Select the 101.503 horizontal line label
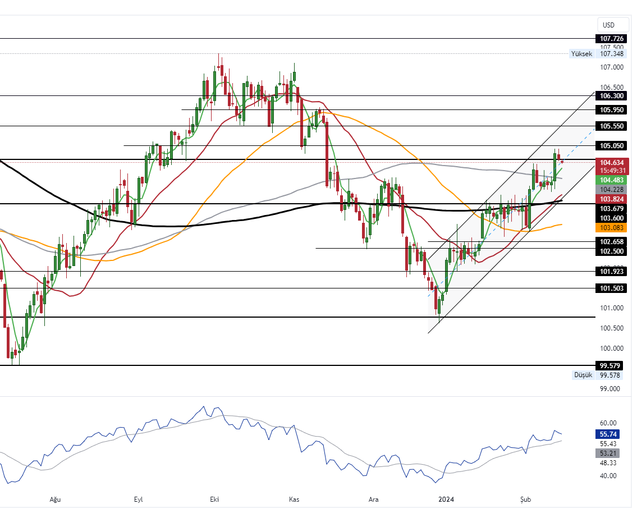637x527 pixels. tap(611, 288)
